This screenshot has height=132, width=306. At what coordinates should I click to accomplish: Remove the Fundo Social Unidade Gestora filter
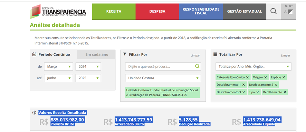(x=185, y=95)
